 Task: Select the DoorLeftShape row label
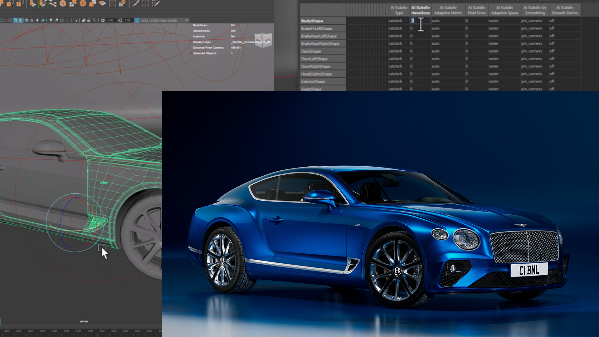click(x=314, y=59)
